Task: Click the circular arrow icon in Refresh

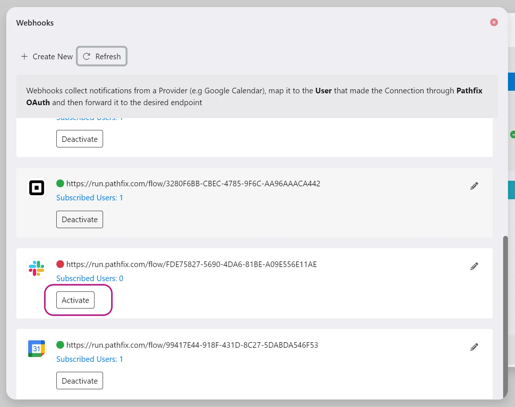Action: [87, 56]
